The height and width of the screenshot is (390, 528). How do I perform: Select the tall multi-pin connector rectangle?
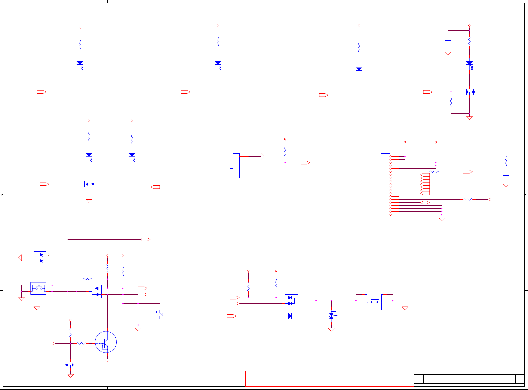pos(385,185)
